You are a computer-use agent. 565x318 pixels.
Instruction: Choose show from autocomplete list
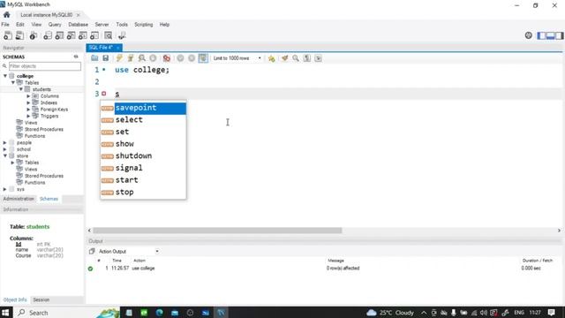[x=143, y=144]
